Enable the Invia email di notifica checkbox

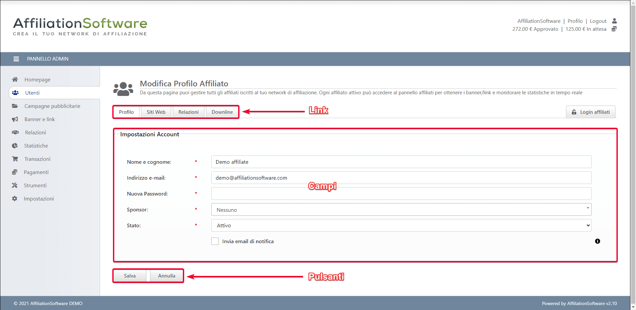pos(215,241)
